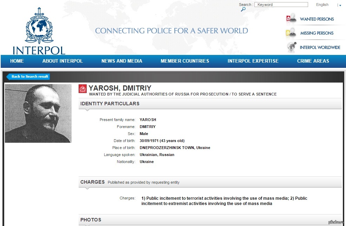This screenshot has width=346, height=226.
Task: Click the INTERPOL wordmark text
Action: tap(39, 50)
